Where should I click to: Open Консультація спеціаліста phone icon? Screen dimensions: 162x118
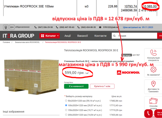(x=153, y=53)
